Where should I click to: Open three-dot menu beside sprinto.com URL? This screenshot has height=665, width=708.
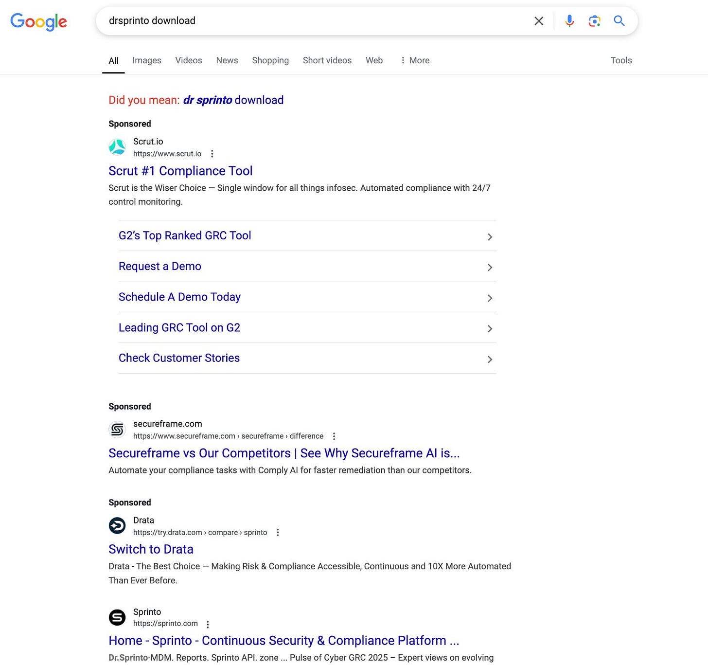(208, 624)
